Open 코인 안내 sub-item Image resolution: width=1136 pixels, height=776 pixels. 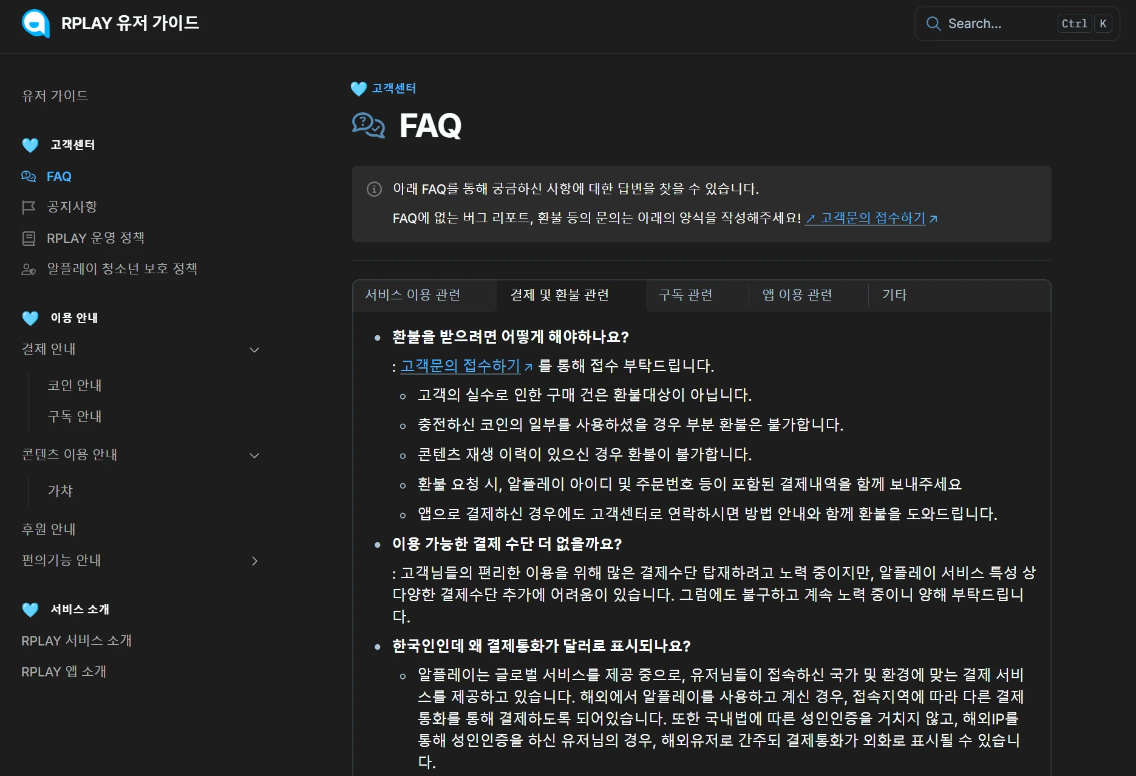[75, 386]
